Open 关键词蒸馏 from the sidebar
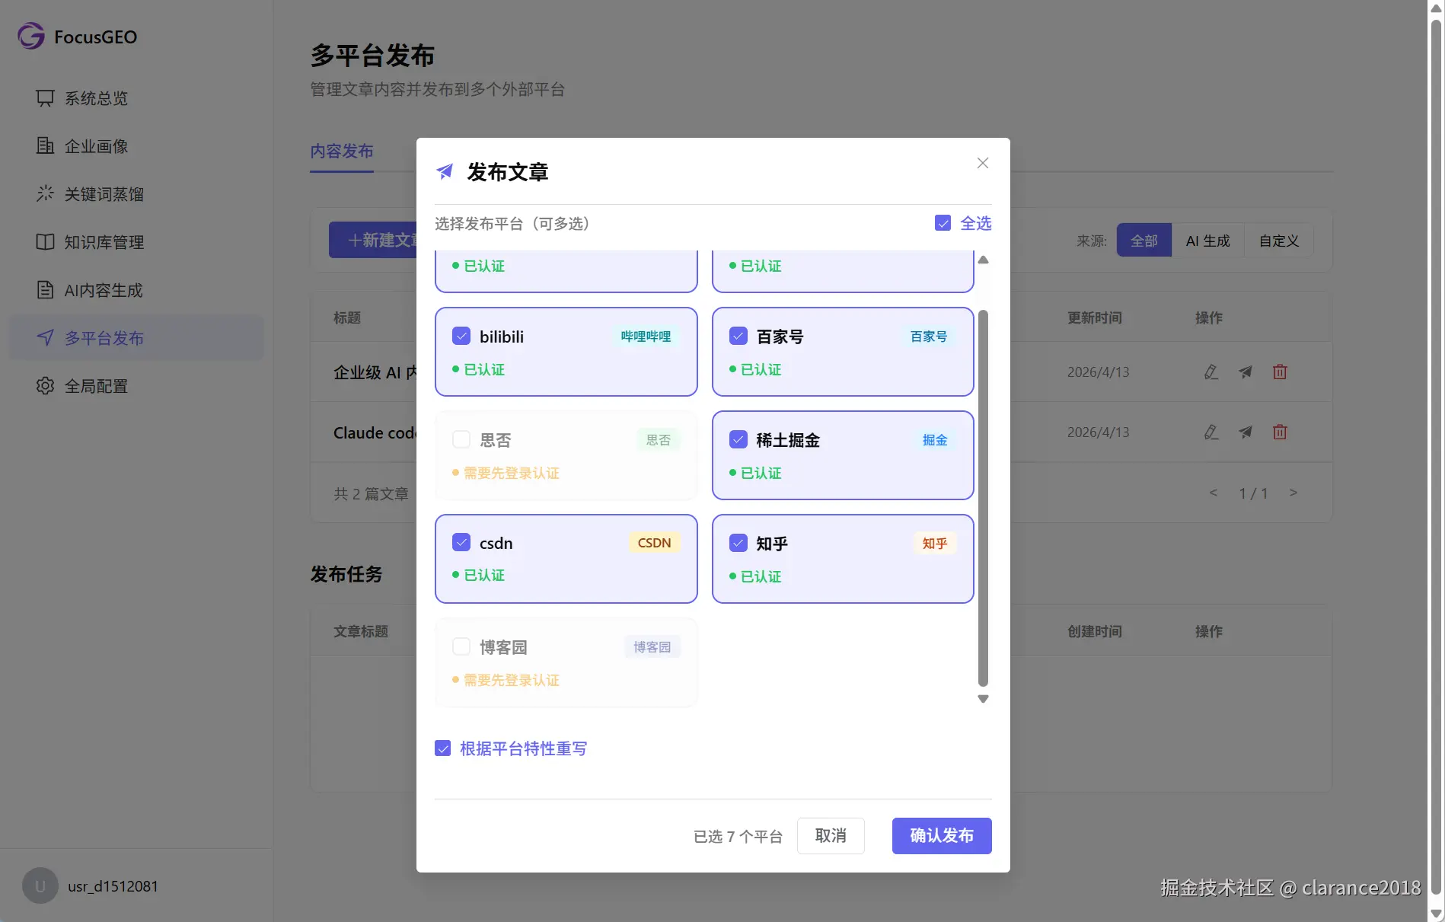 [x=104, y=194]
